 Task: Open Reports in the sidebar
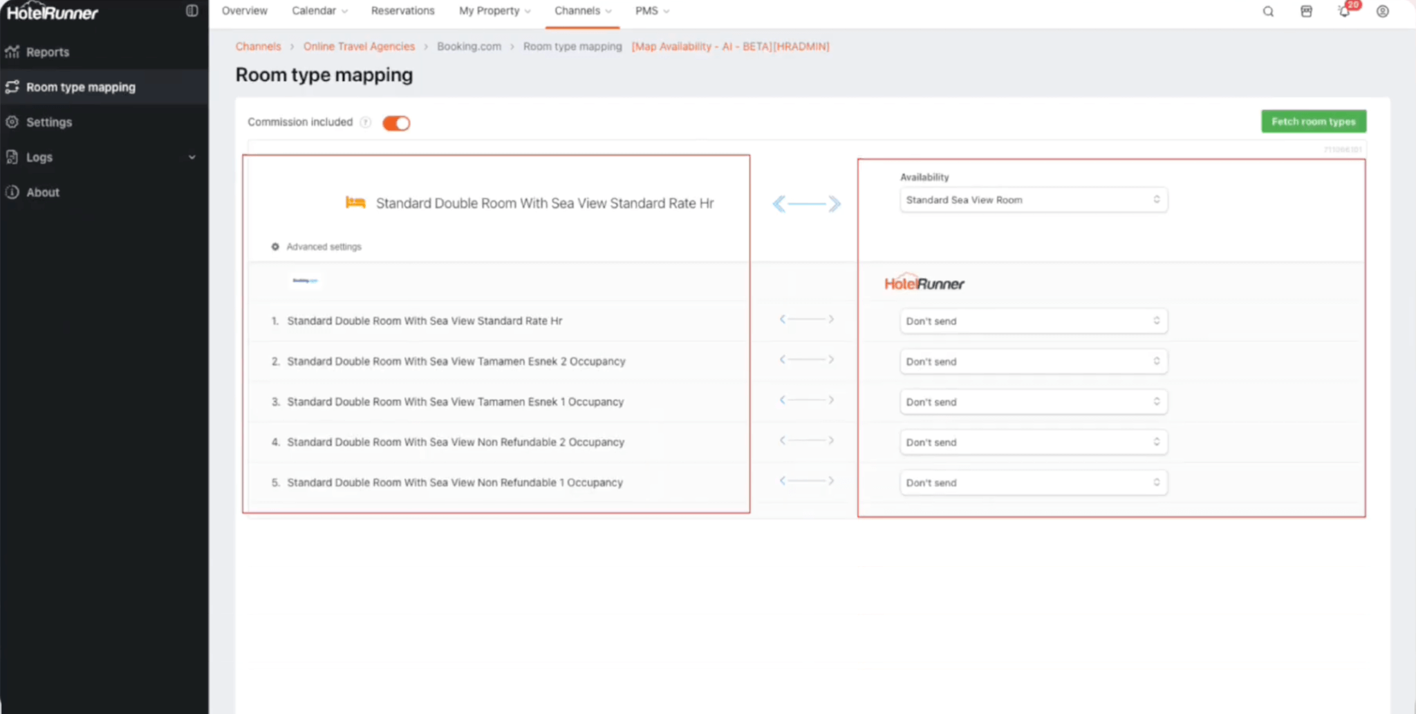pos(48,53)
